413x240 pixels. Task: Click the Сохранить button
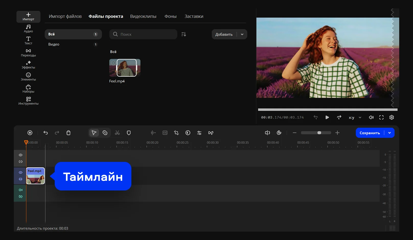click(370, 133)
